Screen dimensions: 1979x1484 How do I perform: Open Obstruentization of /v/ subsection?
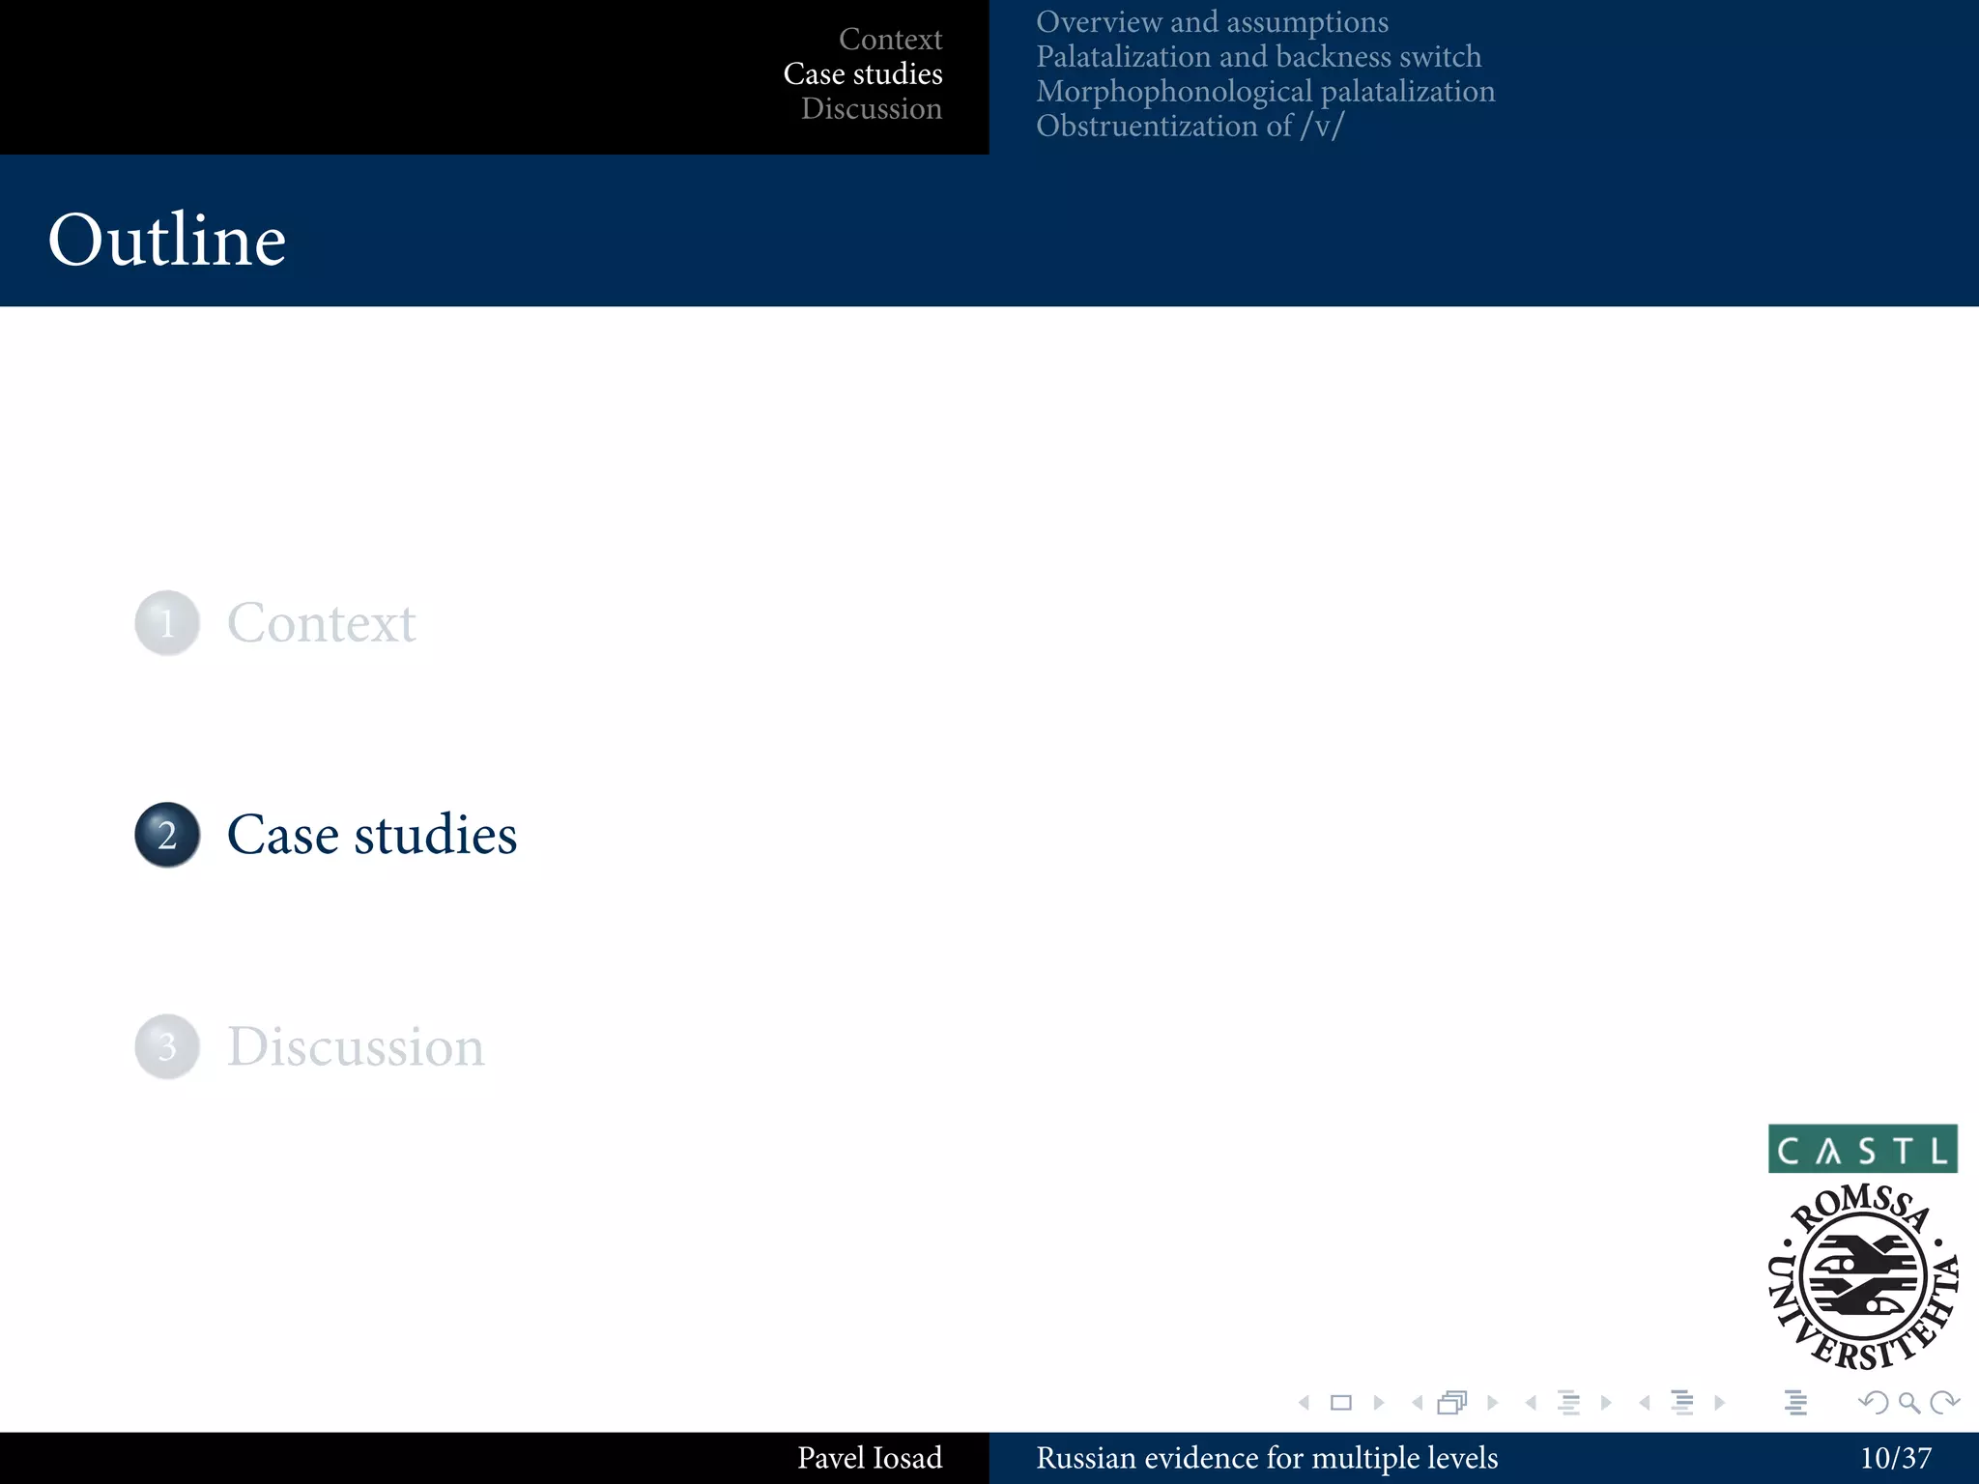[x=1190, y=126]
